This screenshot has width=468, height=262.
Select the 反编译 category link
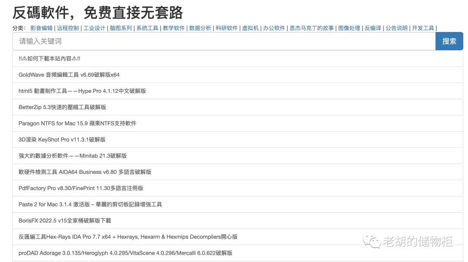point(373,28)
